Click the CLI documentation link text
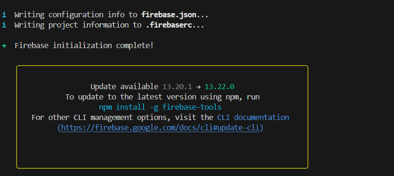394x176 pixels. point(253,118)
